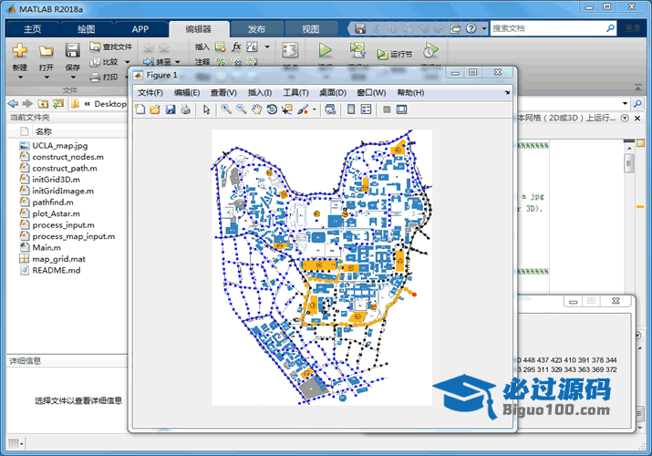This screenshot has width=652, height=456.
Task: Click the Print Figure icon in Figure 1 toolbar
Action: 185,109
